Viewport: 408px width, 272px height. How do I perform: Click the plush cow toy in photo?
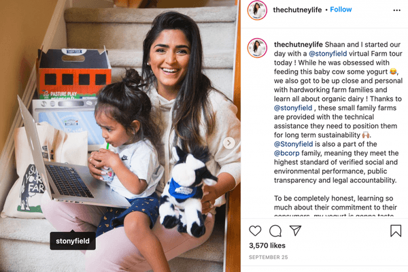point(186,192)
